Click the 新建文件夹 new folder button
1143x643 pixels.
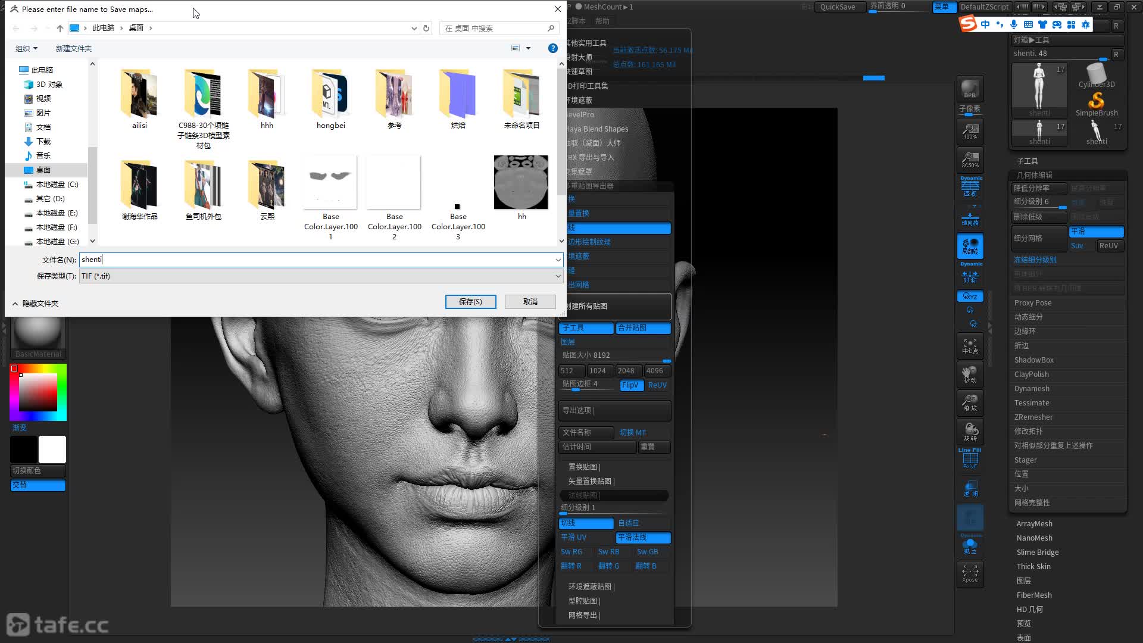tap(73, 49)
